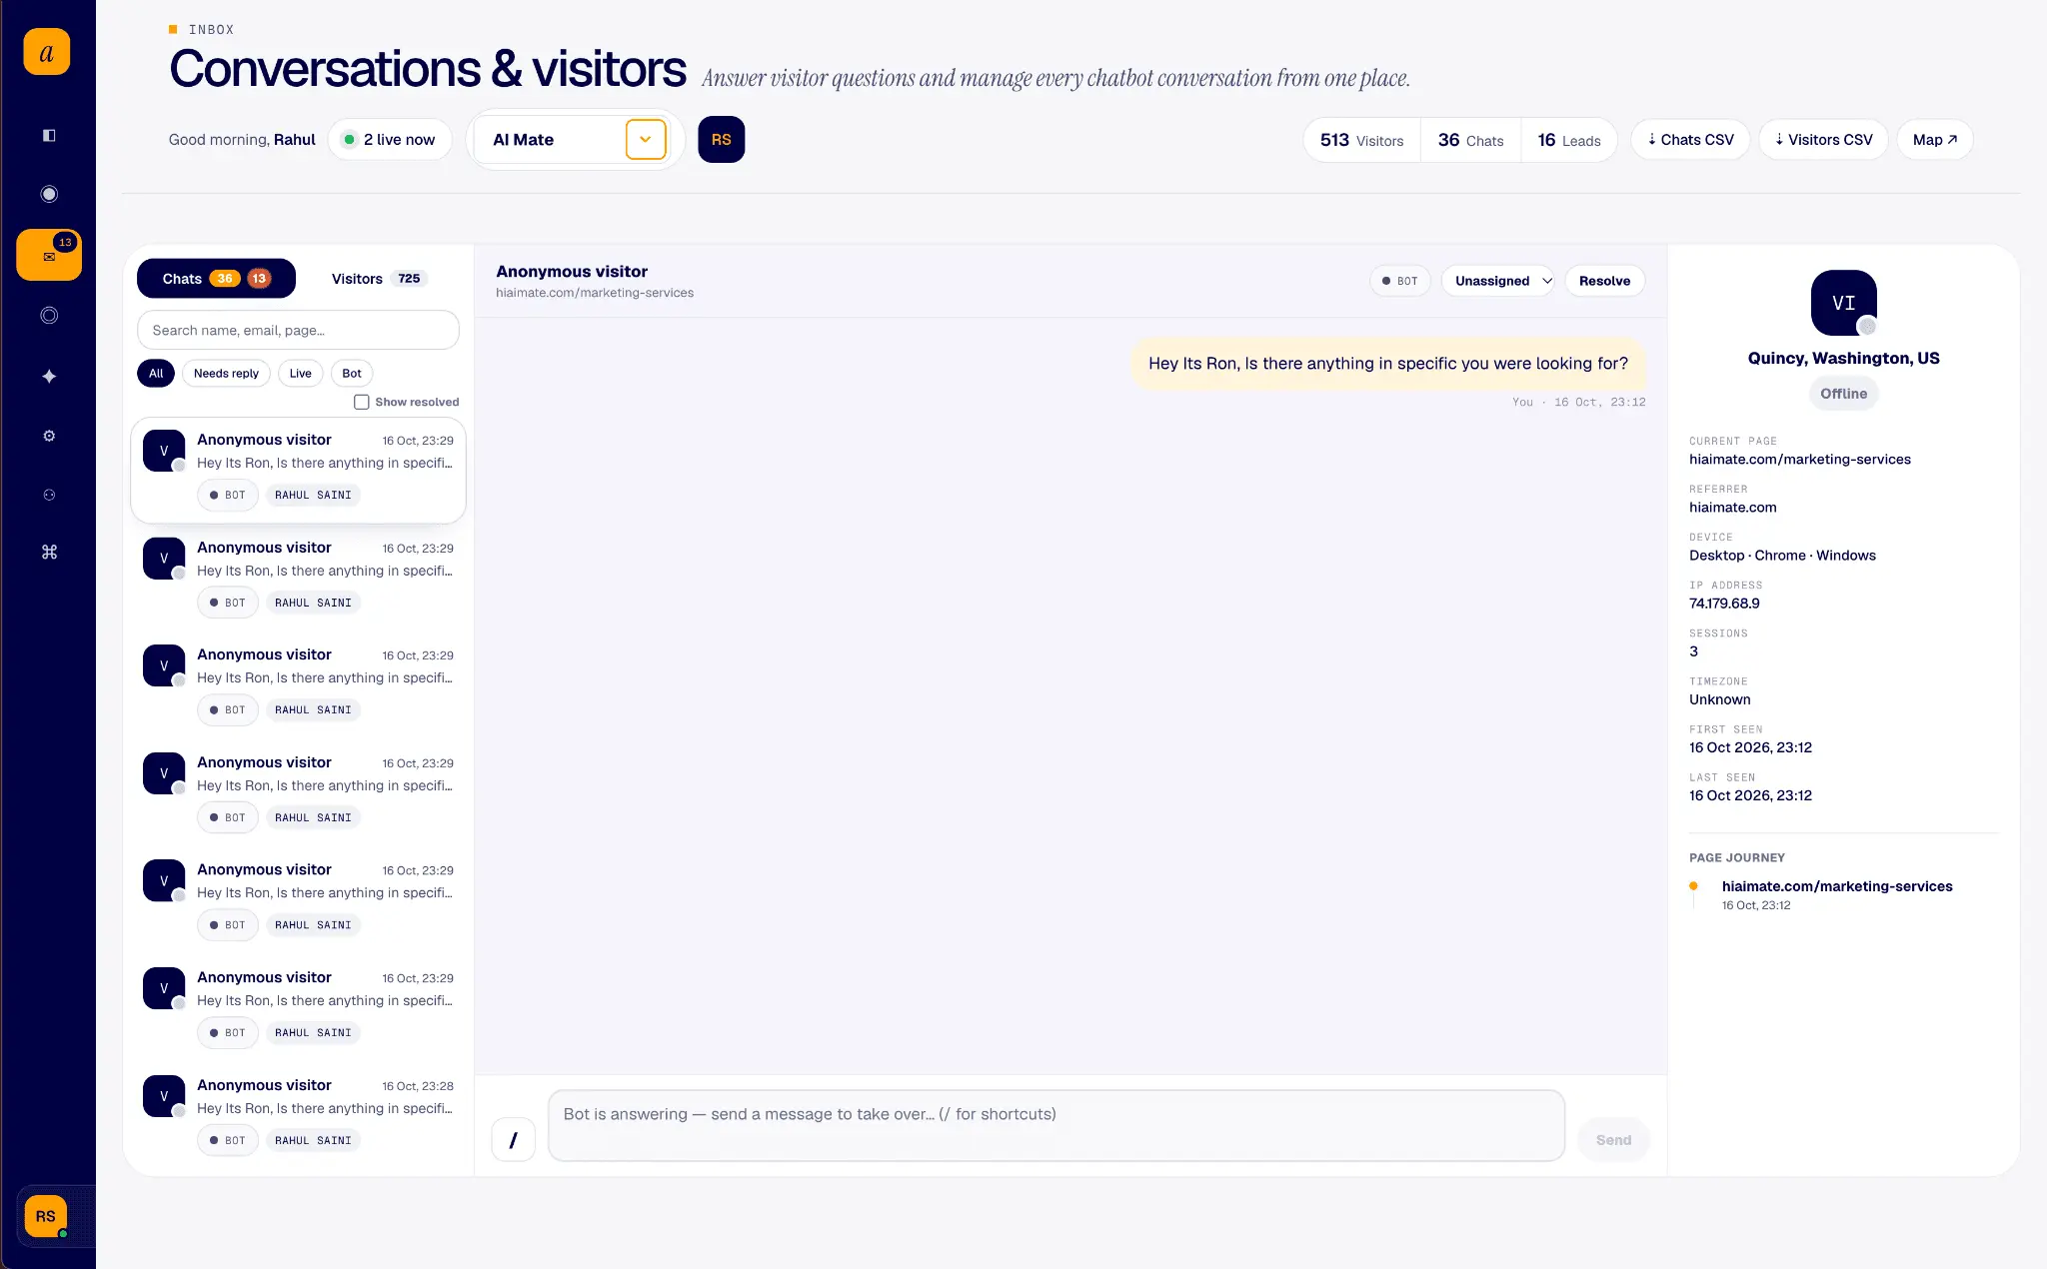
Task: Click the 2 live now indicator
Action: [390, 140]
